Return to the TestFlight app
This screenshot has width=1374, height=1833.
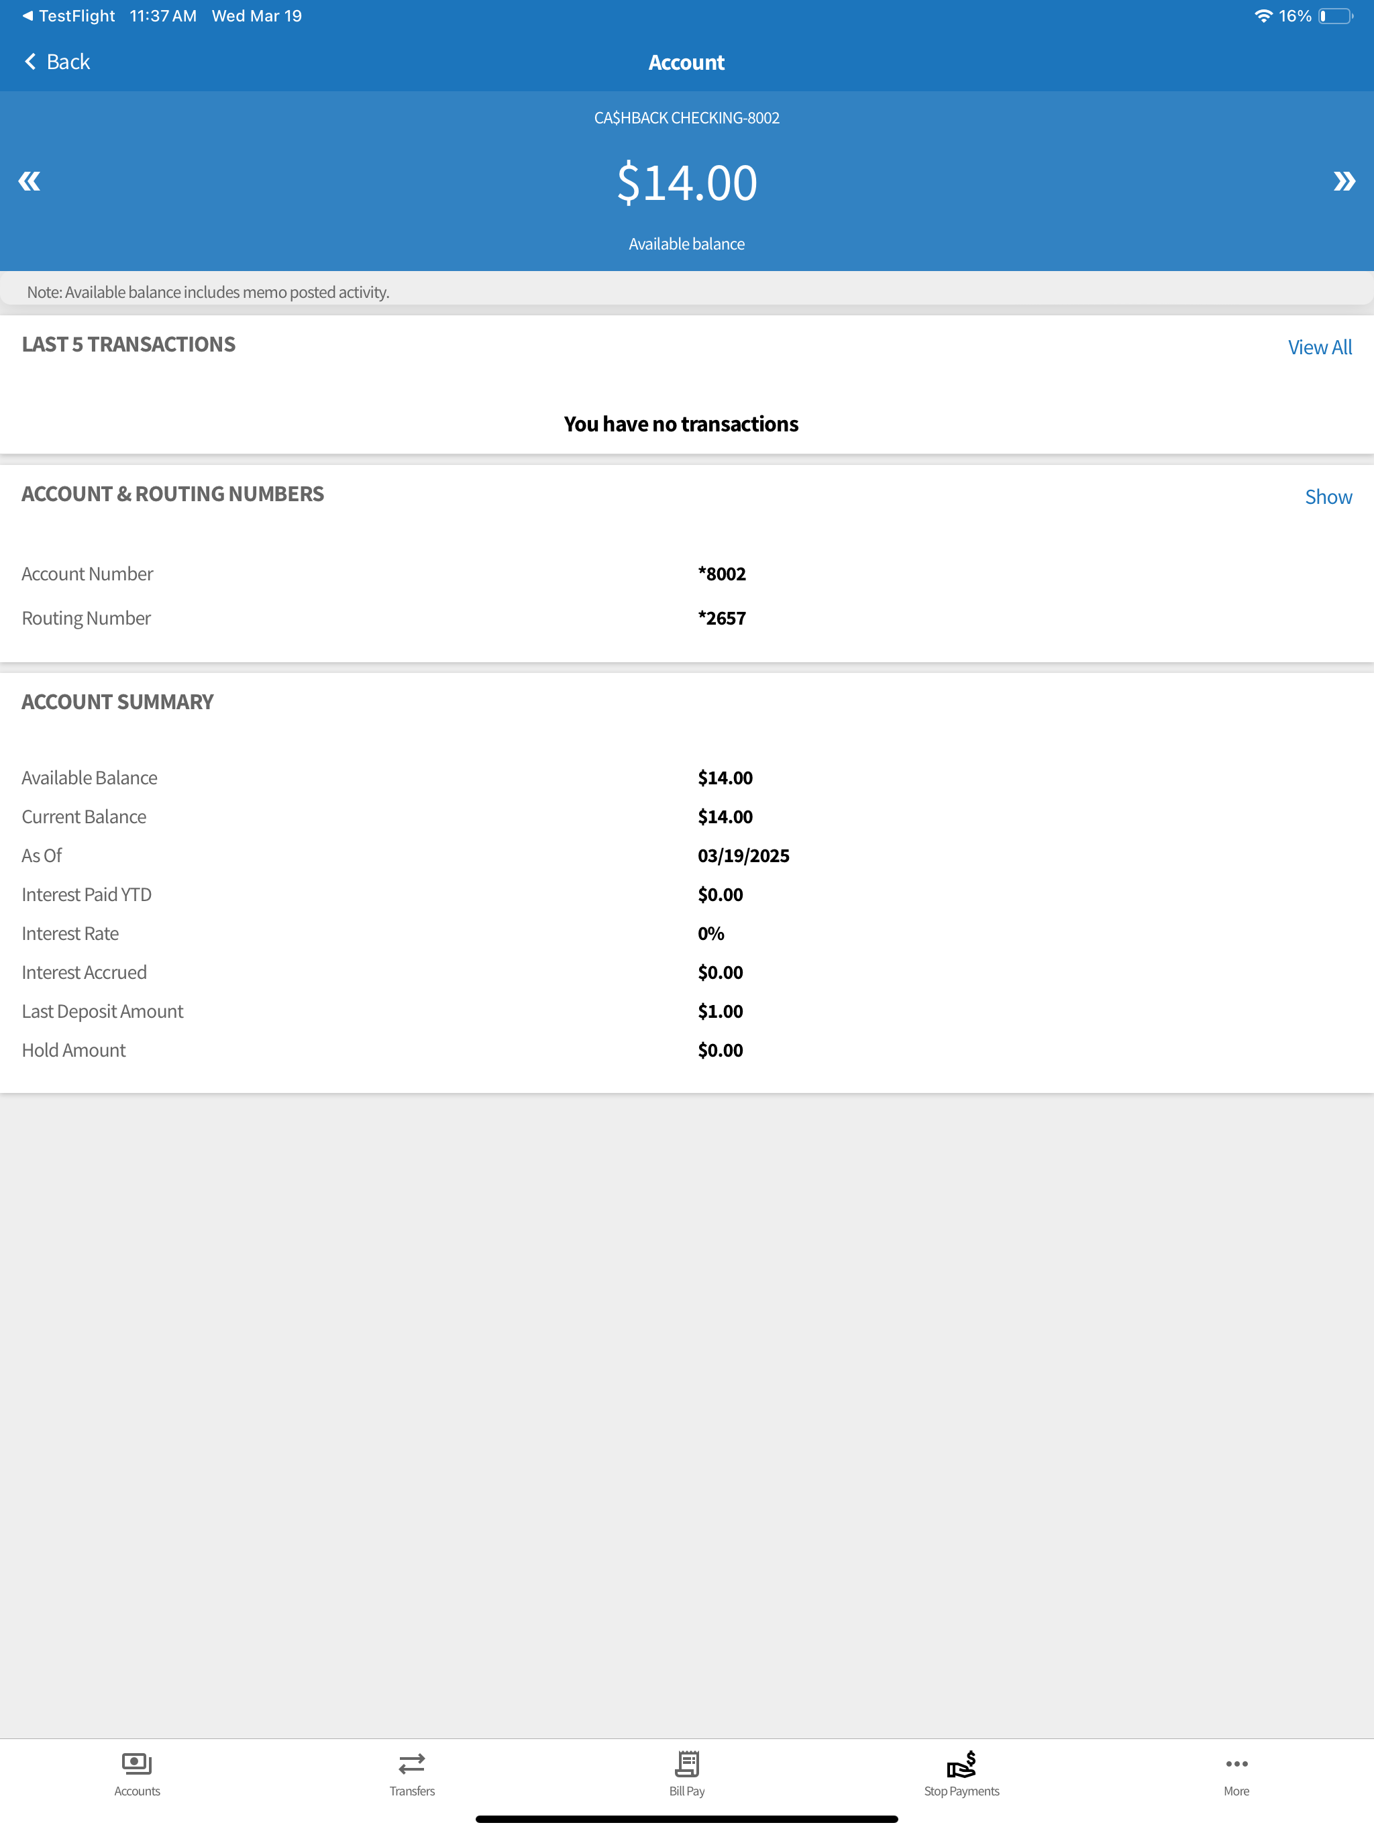(x=68, y=15)
